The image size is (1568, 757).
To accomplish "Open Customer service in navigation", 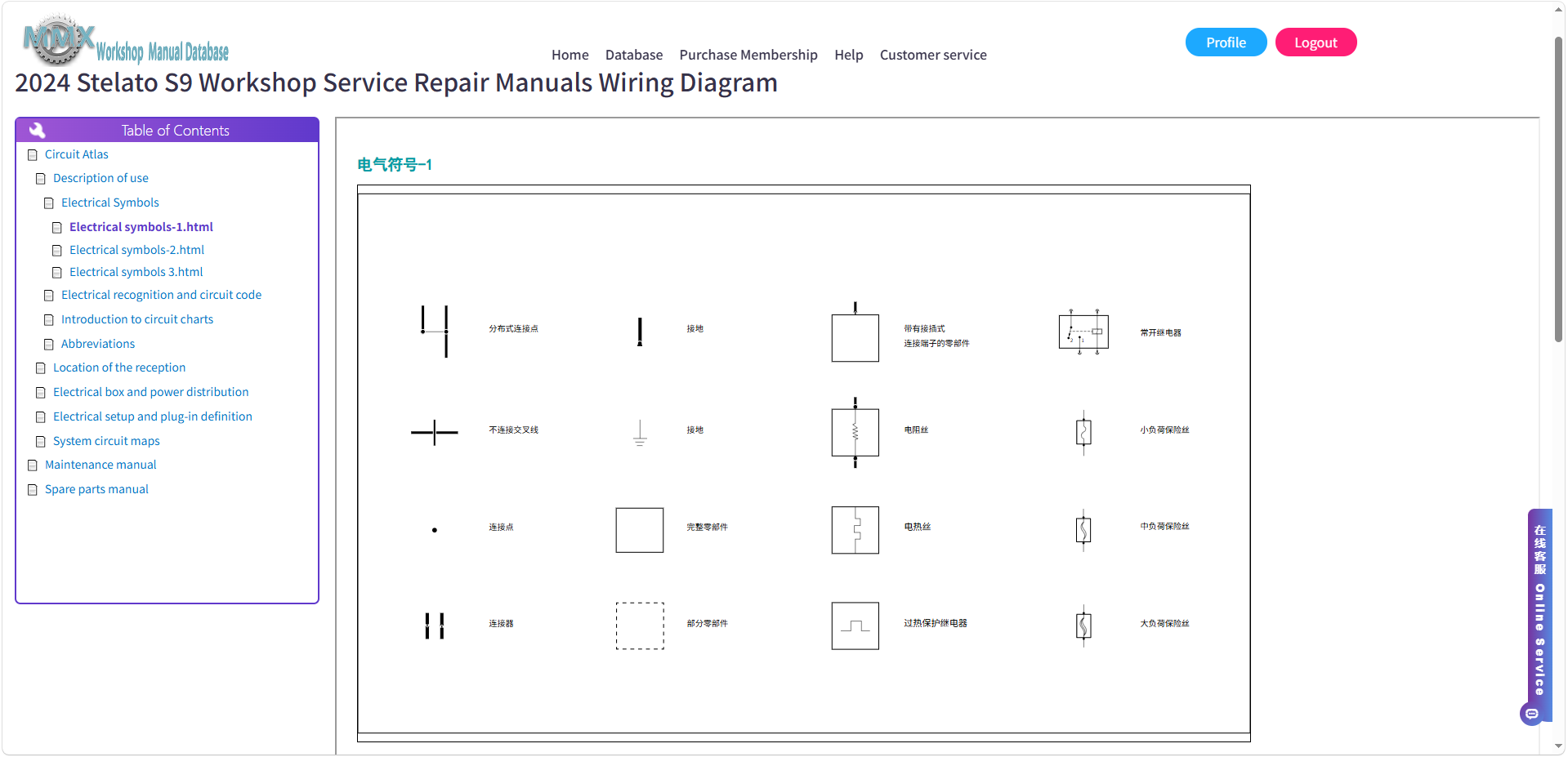I will 933,55.
